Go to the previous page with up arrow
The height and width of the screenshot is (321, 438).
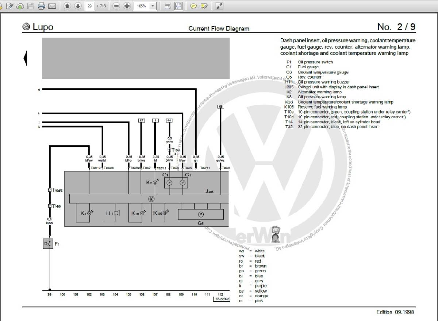tap(67, 6)
